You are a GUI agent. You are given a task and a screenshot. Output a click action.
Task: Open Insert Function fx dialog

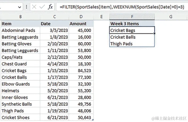pyautogui.click(x=50, y=7)
